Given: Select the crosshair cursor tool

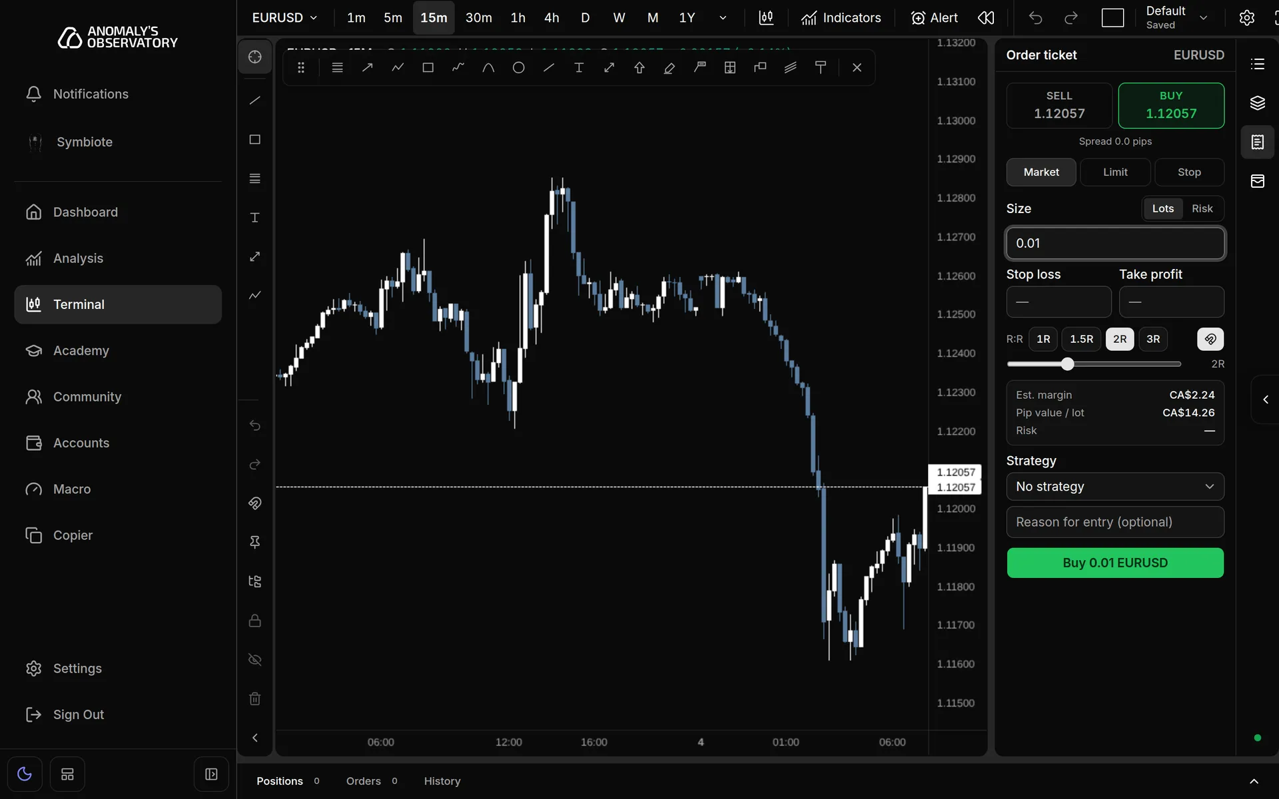Looking at the screenshot, I should [x=254, y=57].
